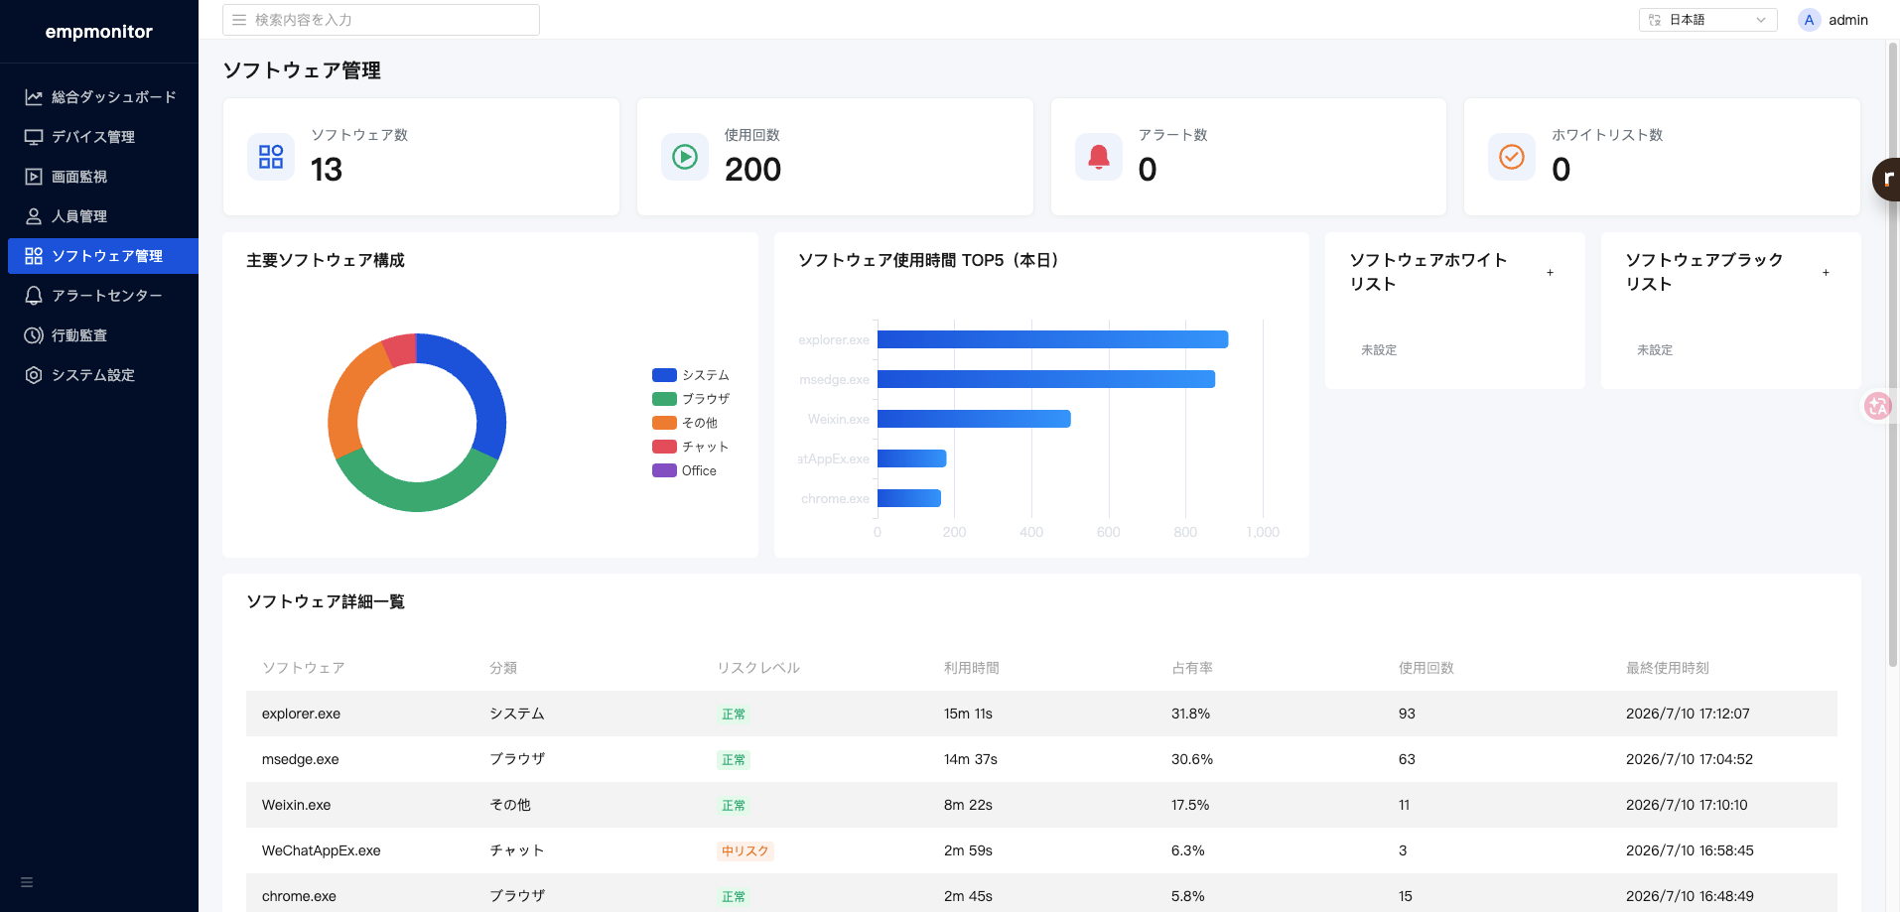Click the 総合ダッシュボード chart icon in sidebar

tap(34, 97)
